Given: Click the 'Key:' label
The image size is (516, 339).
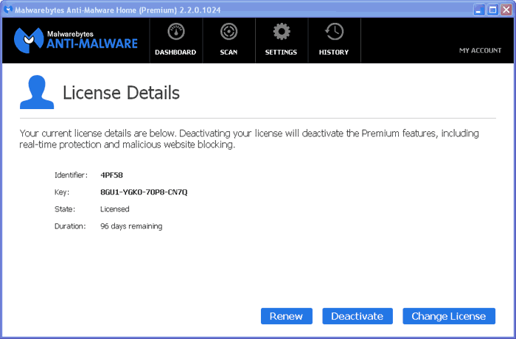Looking at the screenshot, I should click(x=62, y=192).
